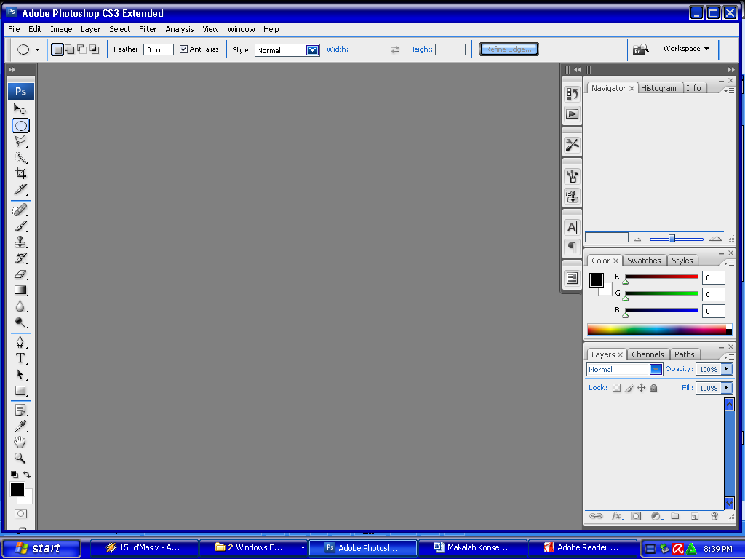
Task: Select the Notes tool
Action: tap(20, 410)
